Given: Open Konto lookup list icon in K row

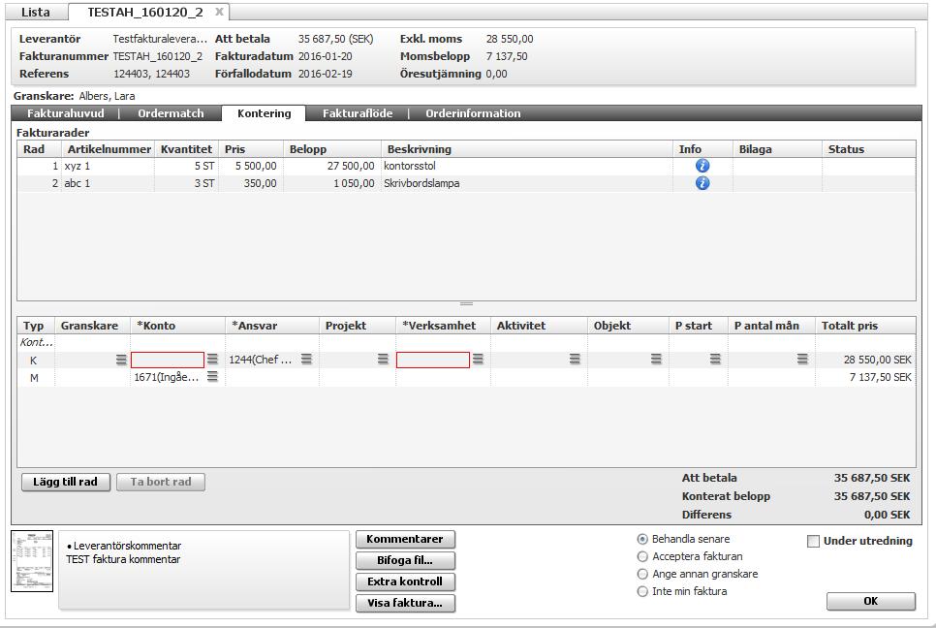Looking at the screenshot, I should [212, 360].
